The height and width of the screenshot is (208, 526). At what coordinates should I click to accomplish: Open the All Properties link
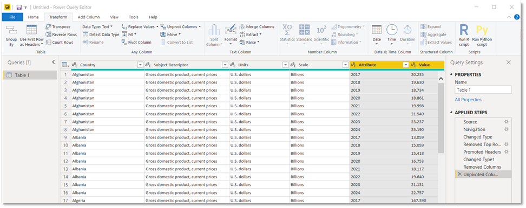click(468, 100)
